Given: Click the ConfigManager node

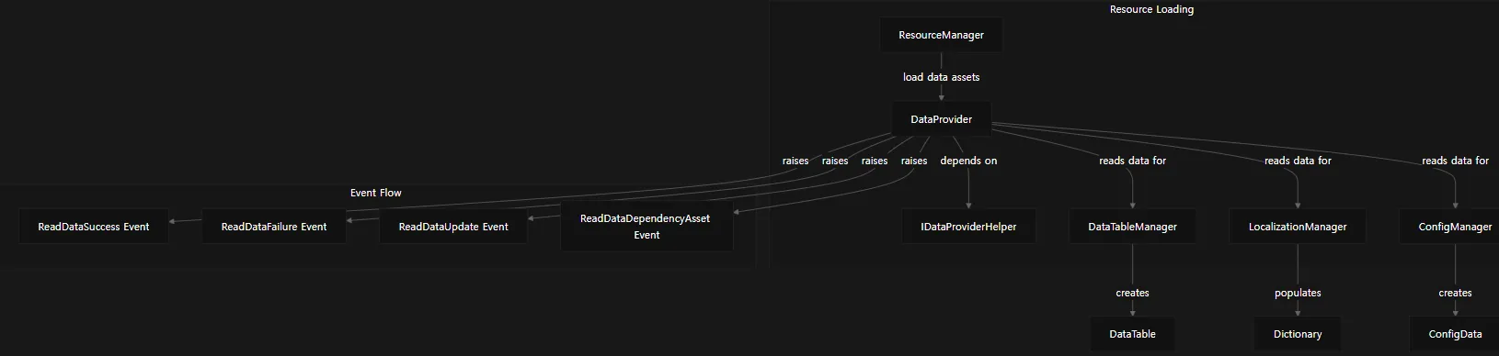Looking at the screenshot, I should (x=1455, y=227).
